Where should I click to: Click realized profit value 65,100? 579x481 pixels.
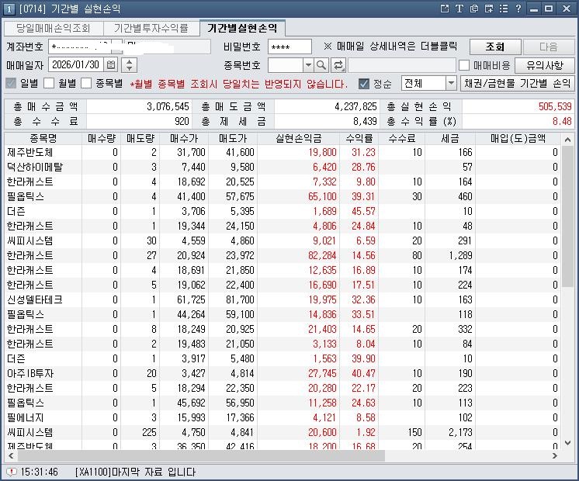[322, 196]
